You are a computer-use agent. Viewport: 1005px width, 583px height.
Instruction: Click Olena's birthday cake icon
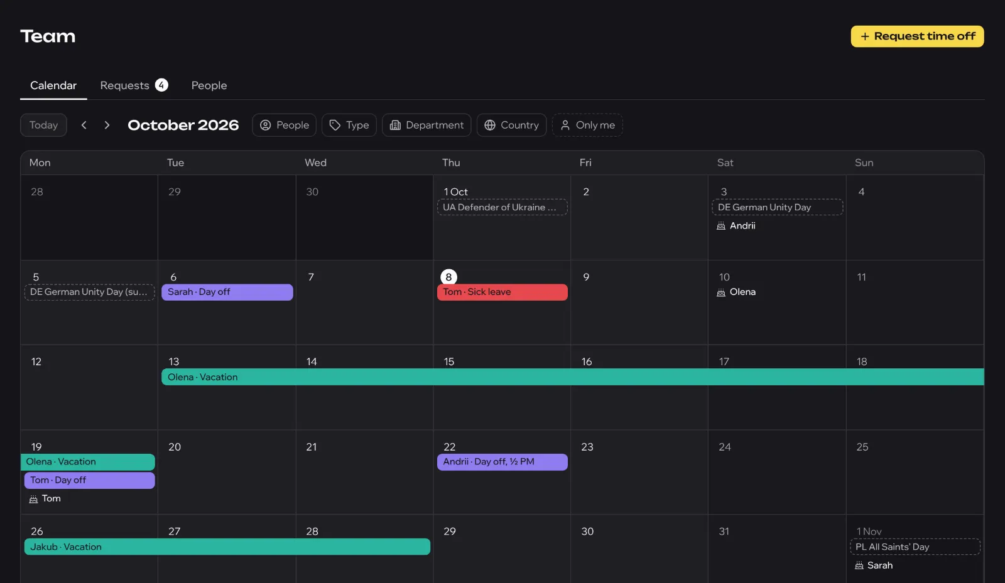point(721,292)
